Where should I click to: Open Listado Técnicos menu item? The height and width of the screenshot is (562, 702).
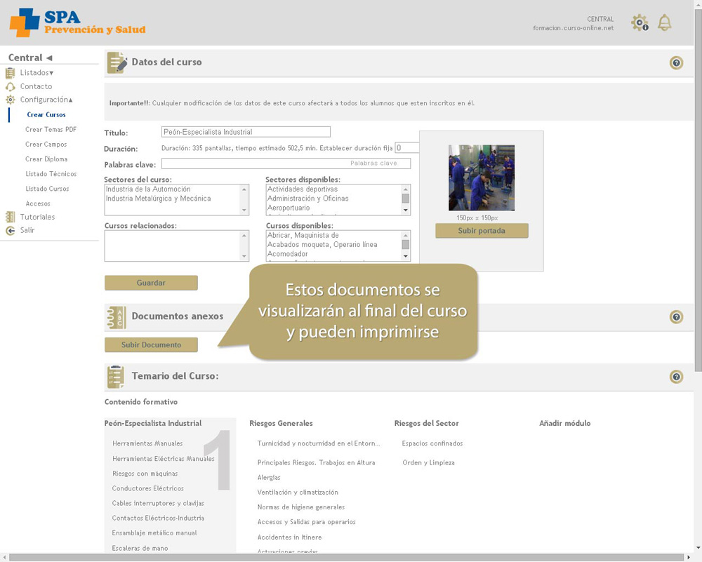tap(51, 173)
